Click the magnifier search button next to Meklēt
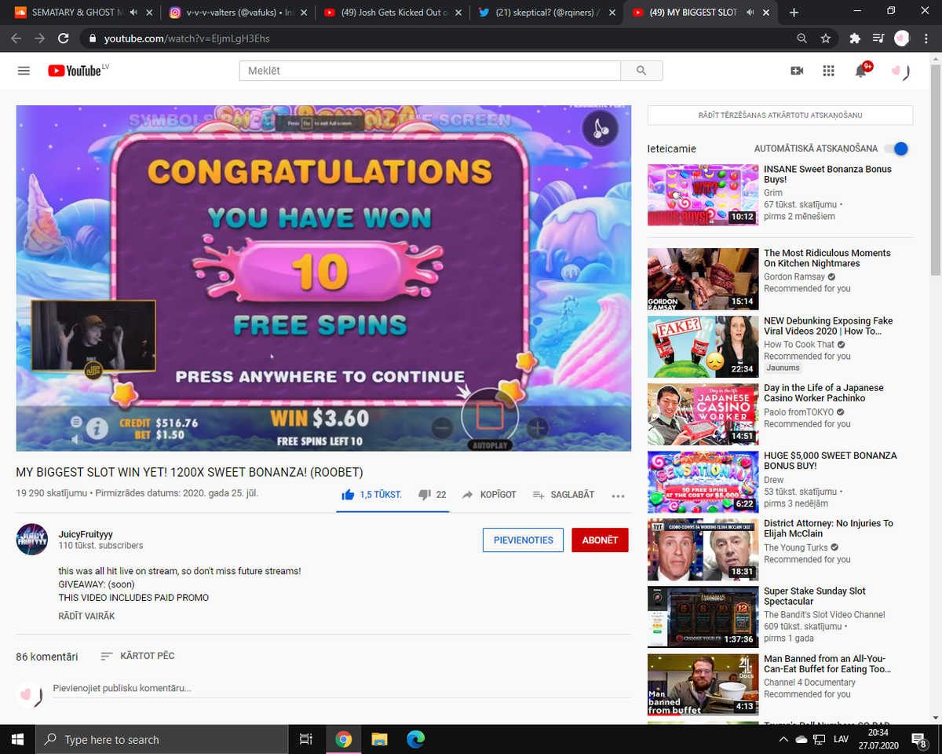 [x=641, y=71]
